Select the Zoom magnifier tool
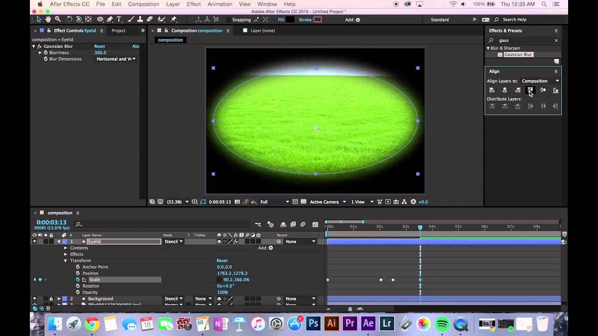 click(58, 19)
